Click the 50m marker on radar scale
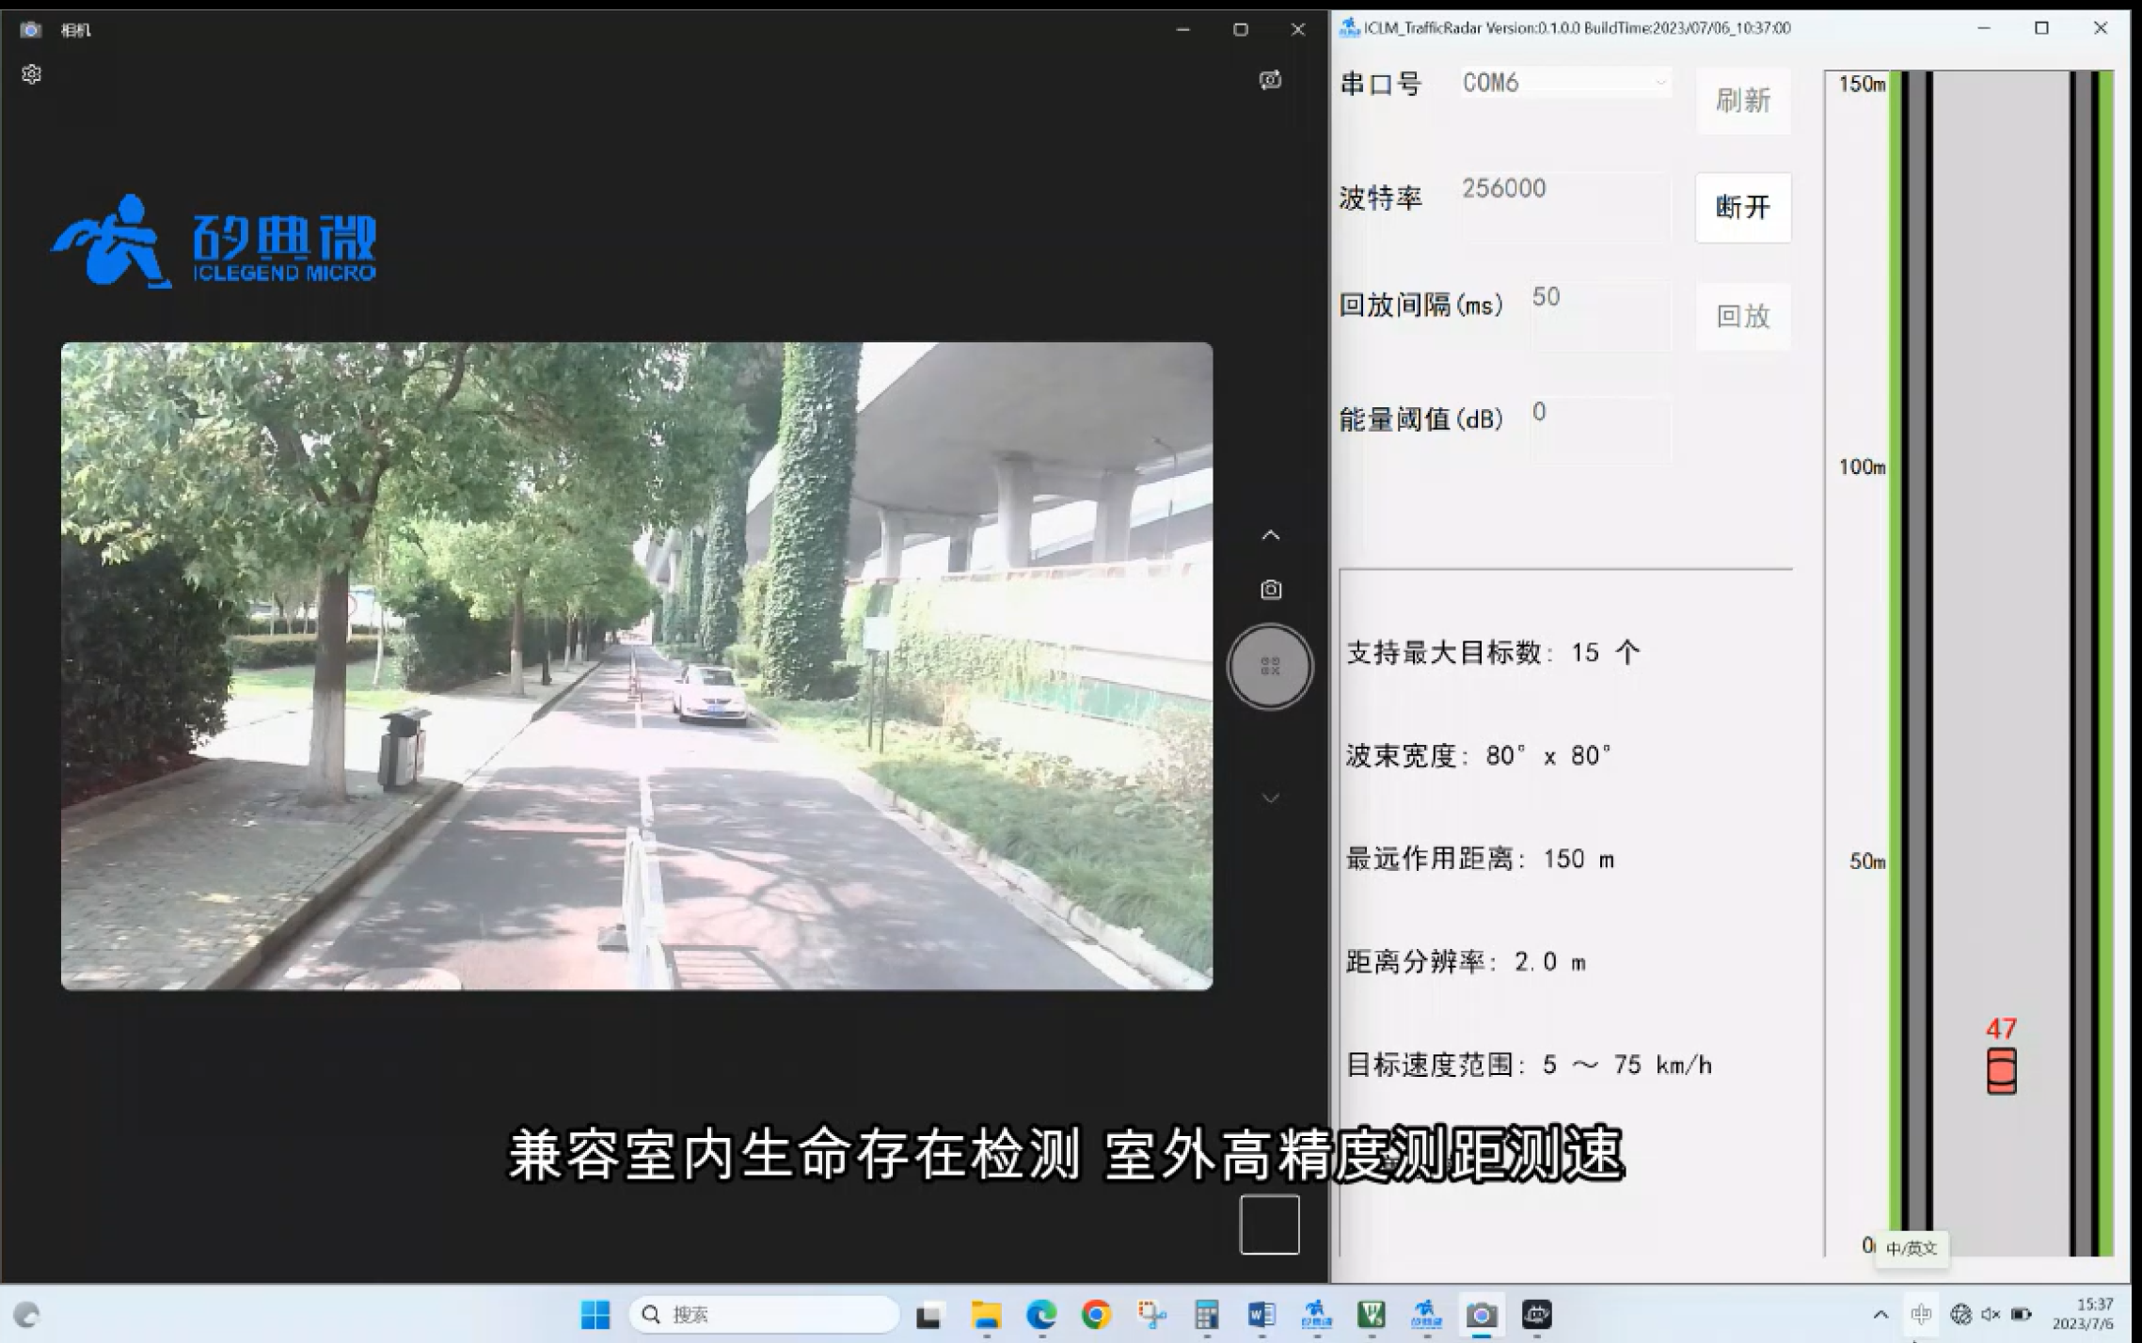The height and width of the screenshot is (1343, 2142). [x=1867, y=861]
